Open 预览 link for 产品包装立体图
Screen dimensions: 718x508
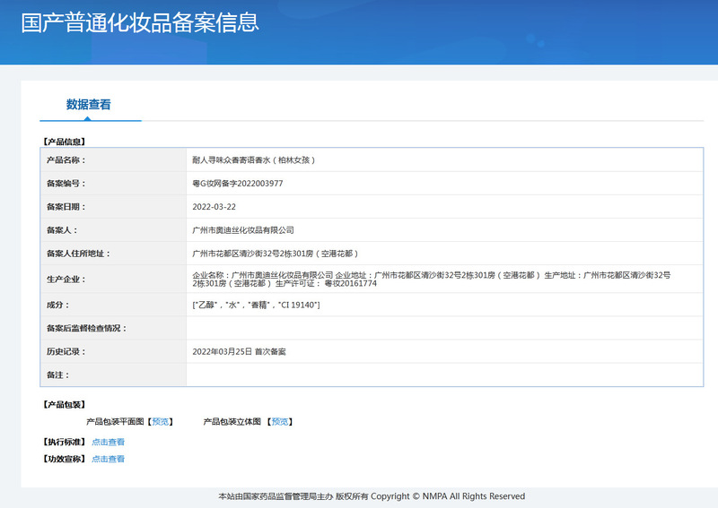click(280, 421)
